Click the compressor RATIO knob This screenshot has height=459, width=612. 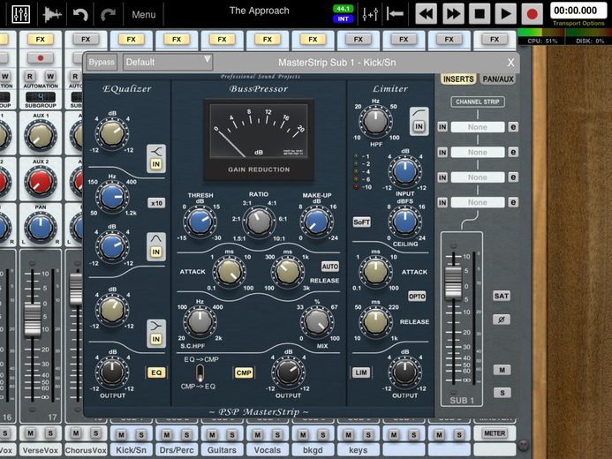(258, 222)
